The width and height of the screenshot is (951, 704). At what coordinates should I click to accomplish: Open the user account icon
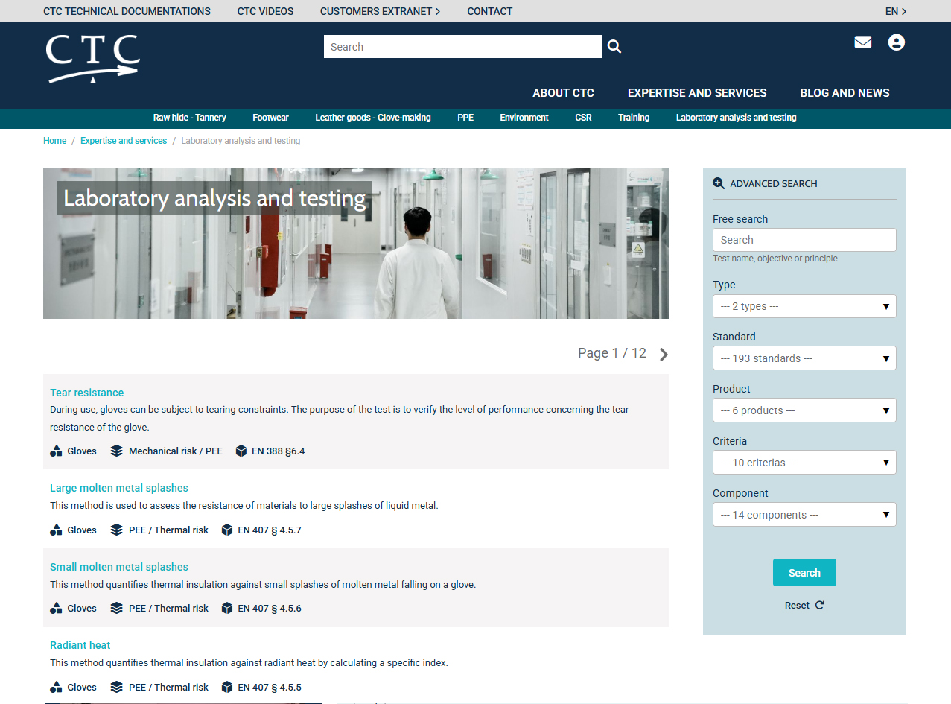tap(897, 42)
